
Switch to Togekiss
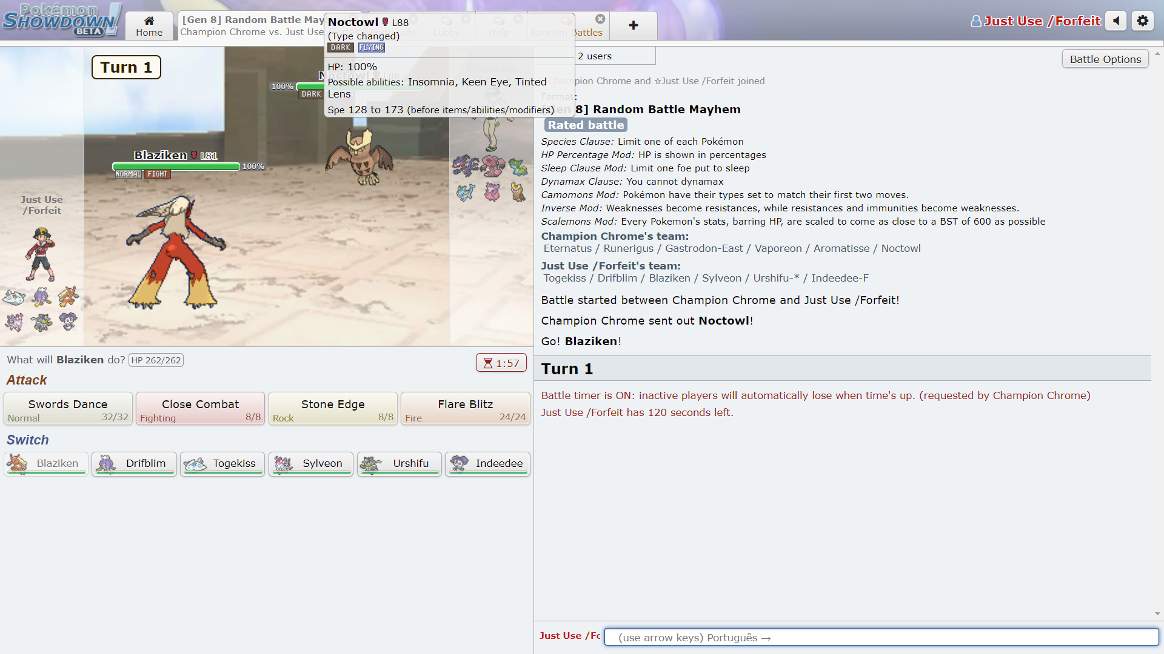tap(222, 464)
